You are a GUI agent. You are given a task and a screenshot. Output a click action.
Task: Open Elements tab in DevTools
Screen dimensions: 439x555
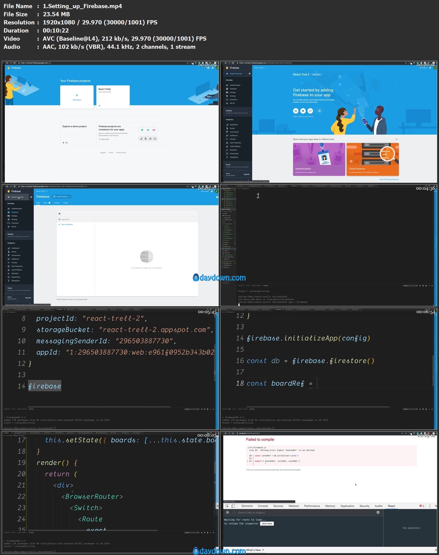click(x=247, y=506)
